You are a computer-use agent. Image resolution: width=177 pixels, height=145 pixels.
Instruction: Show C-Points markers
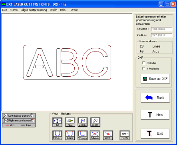[95, 135]
